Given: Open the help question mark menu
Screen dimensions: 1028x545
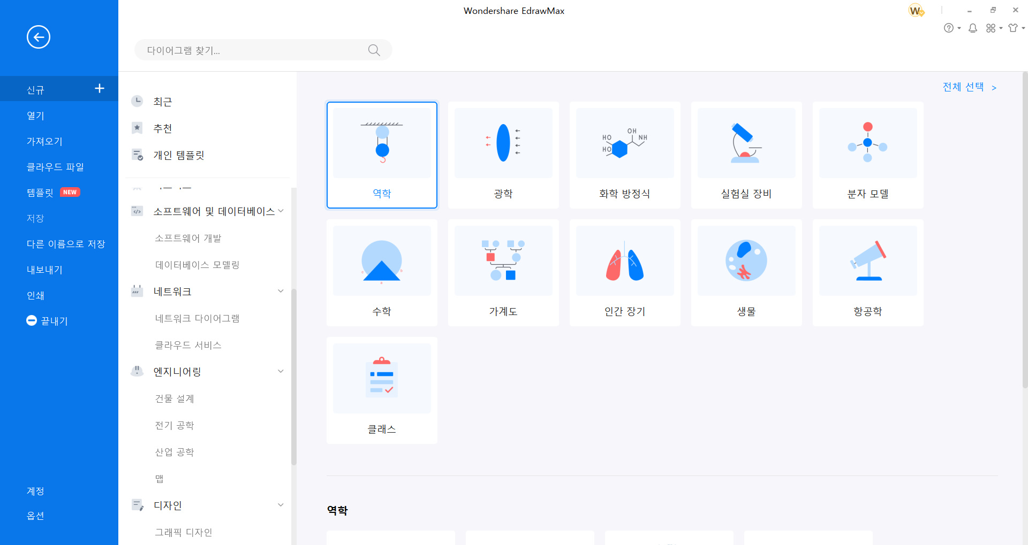Looking at the screenshot, I should [x=950, y=28].
